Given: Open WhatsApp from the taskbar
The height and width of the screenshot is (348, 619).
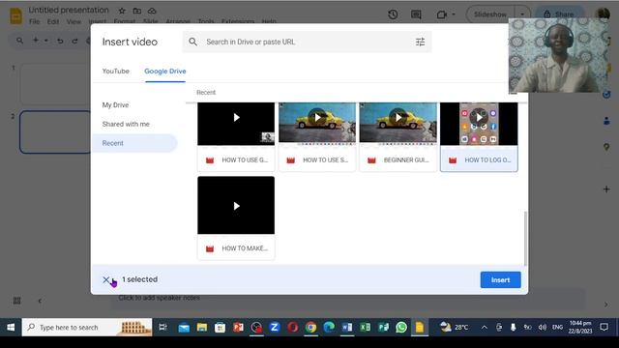Looking at the screenshot, I should [x=401, y=327].
